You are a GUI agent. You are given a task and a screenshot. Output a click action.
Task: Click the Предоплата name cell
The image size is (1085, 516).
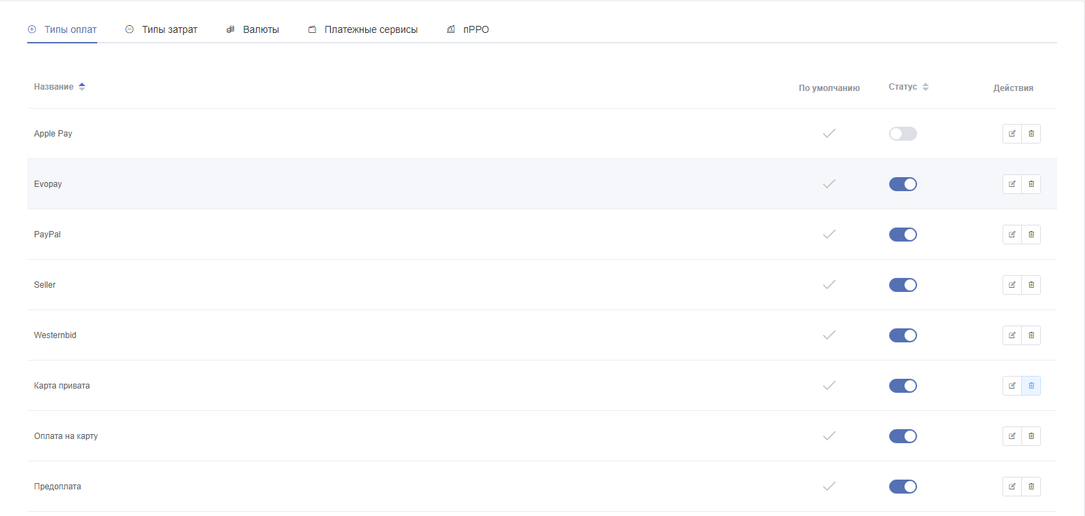pyautogui.click(x=57, y=487)
